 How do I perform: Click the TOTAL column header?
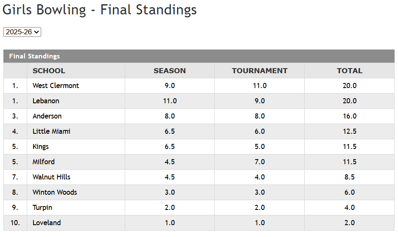350,71
